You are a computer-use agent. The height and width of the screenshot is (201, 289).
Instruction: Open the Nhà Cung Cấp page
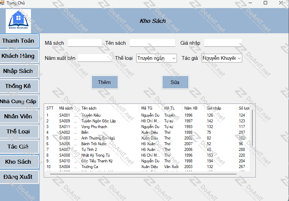pos(19,101)
